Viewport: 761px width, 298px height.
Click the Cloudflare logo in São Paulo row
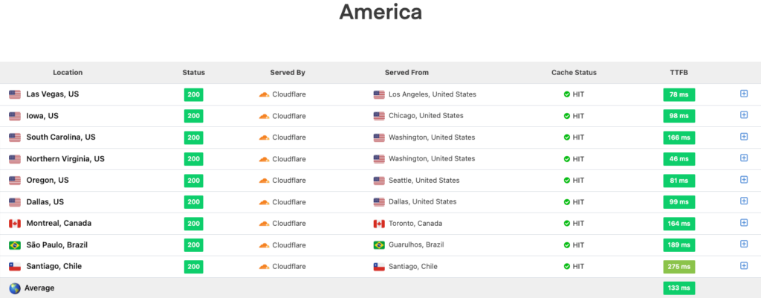pyautogui.click(x=264, y=245)
